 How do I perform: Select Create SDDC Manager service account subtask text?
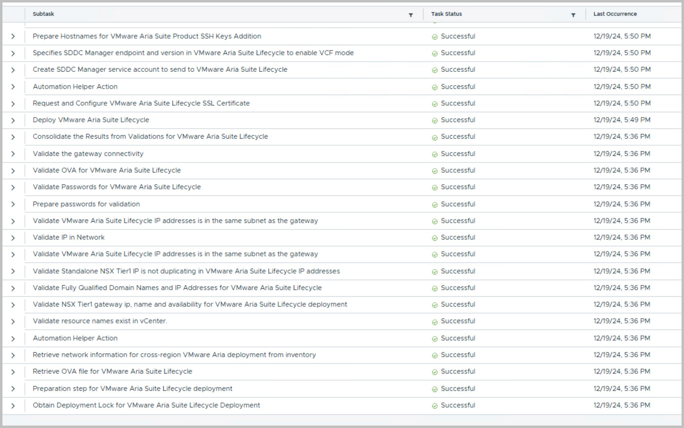(x=160, y=70)
